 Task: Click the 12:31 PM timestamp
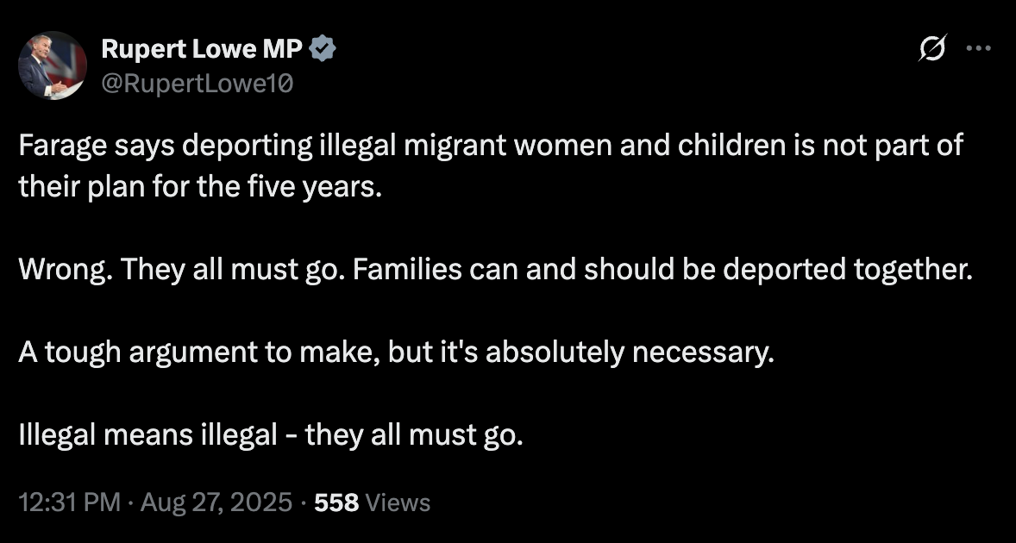pos(69,502)
